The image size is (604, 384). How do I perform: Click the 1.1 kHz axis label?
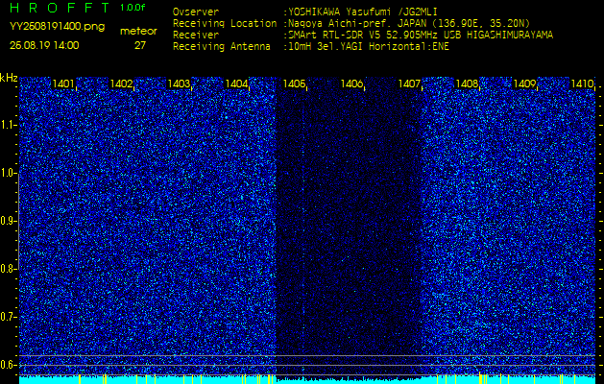tap(7, 125)
